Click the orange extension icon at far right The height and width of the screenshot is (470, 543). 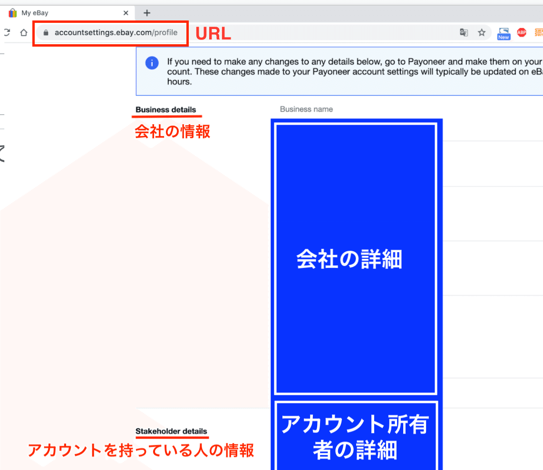coord(539,32)
